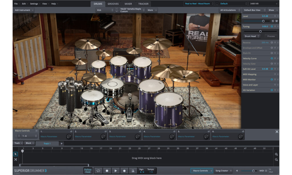Open the View menu
This screenshot has width=292, height=175.
pos(46,4)
